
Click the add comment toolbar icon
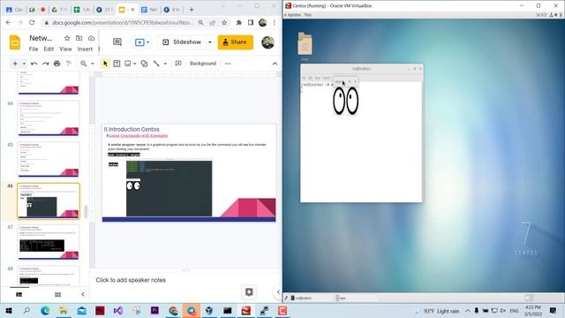pos(178,64)
